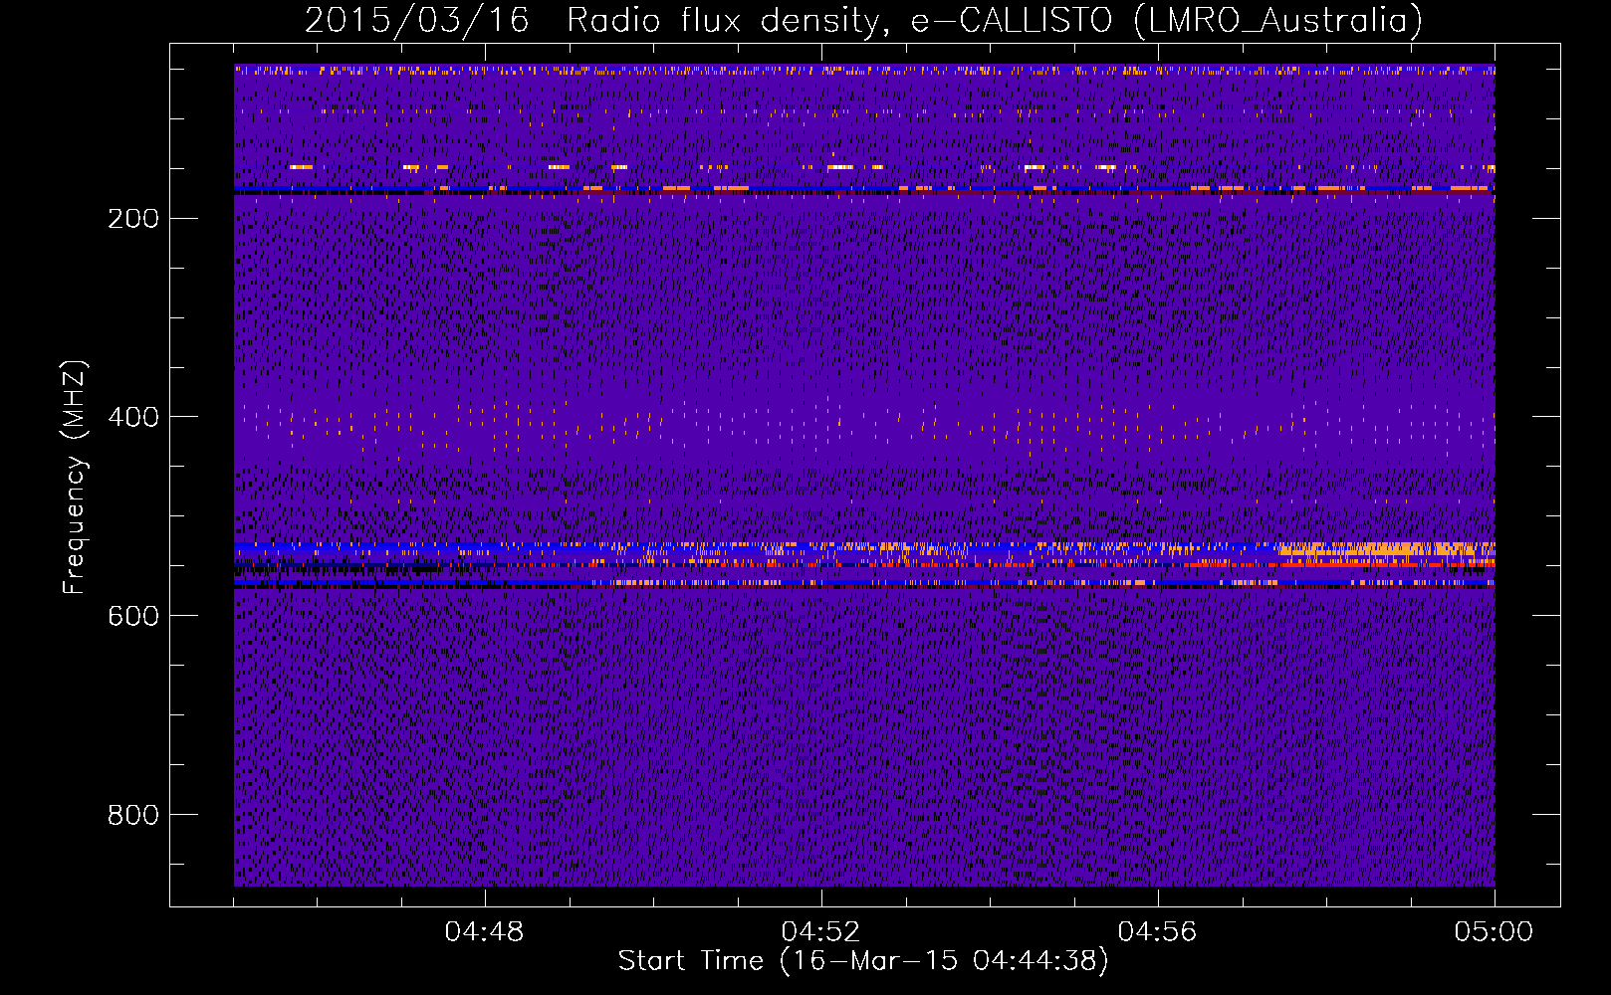Click the '400' frequency tick label
This screenshot has height=995, width=1611.
click(133, 418)
